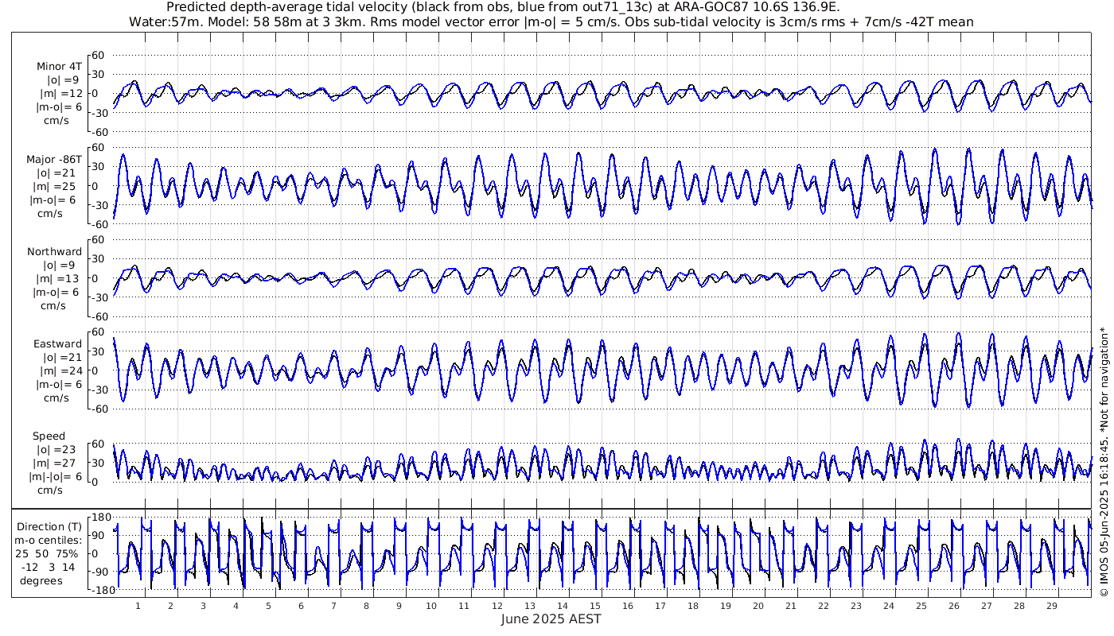1114x636 pixels.
Task: Click '|m-o|= 6' in the Major panel
Action: [53, 200]
